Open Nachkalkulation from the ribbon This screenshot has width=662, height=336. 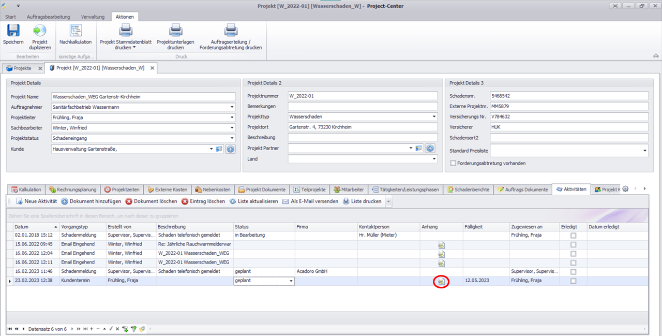point(76,31)
